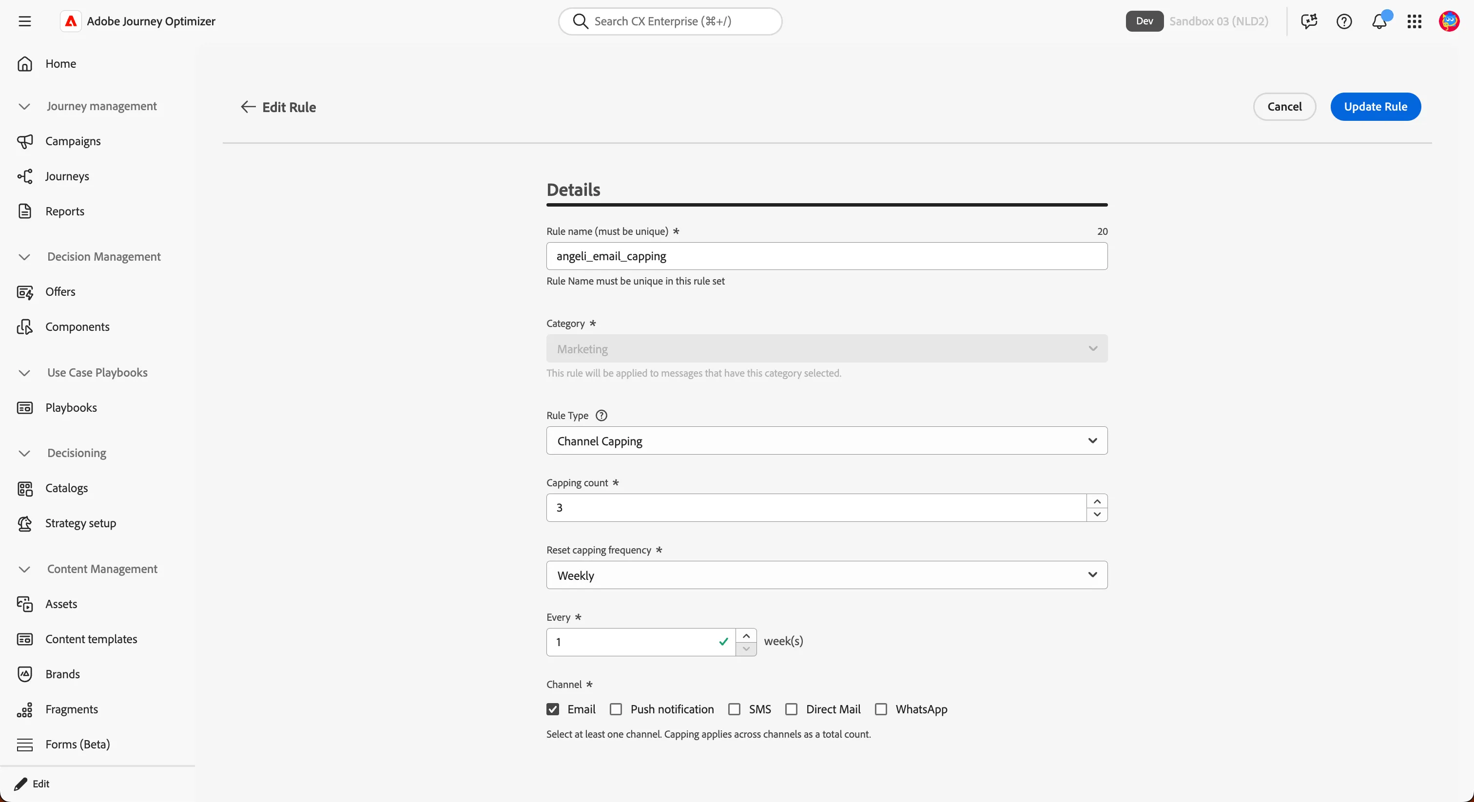Enable the Push notification checkbox
This screenshot has width=1474, height=802.
616,709
